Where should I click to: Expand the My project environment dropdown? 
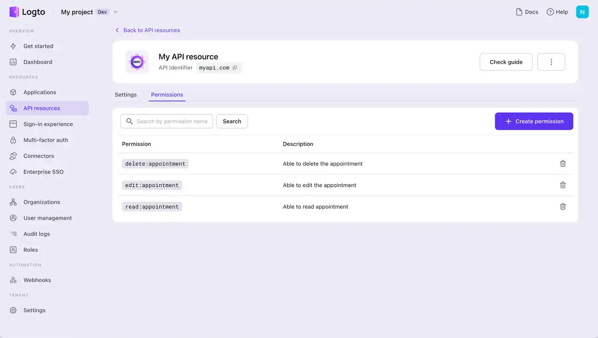point(114,12)
